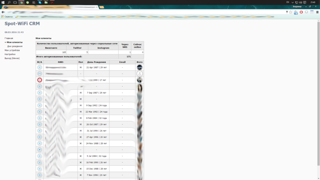The width and height of the screenshot is (320, 180).
Task: Close the active browser tab
Action: [97, 7]
